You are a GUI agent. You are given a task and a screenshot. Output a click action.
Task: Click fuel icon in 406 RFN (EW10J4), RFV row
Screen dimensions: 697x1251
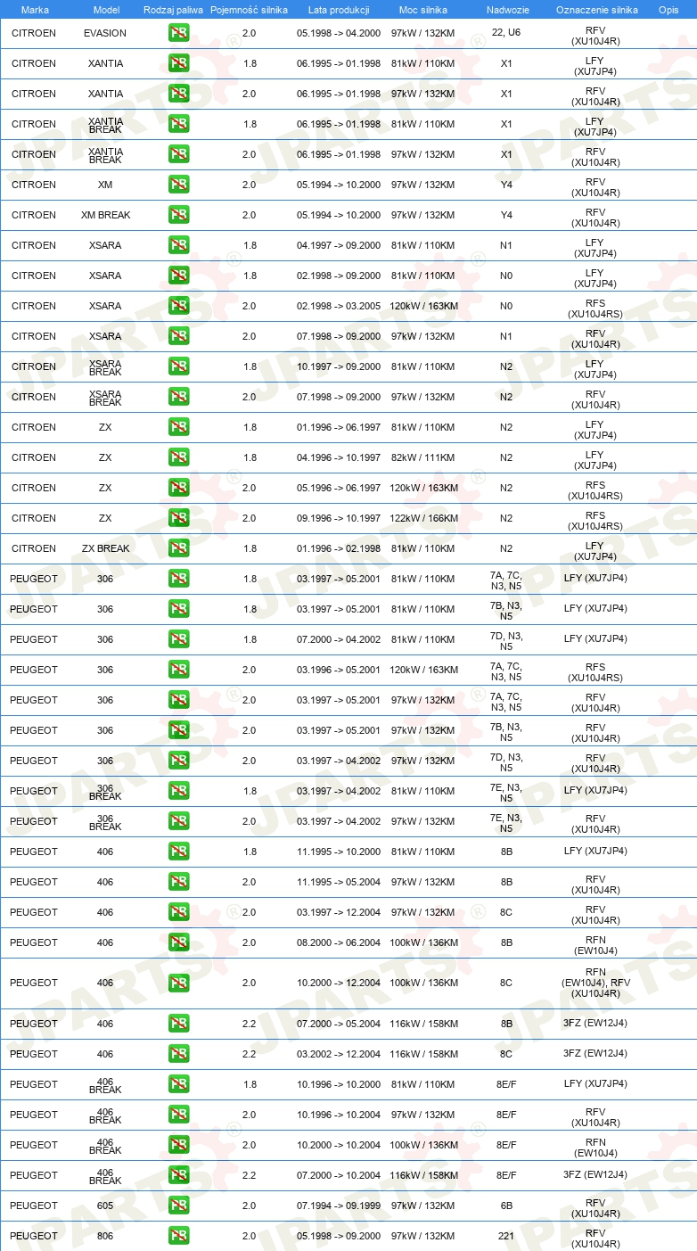pyautogui.click(x=179, y=983)
